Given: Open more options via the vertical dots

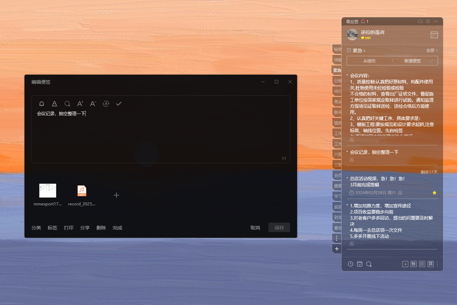Looking at the screenshot, I should (437, 264).
